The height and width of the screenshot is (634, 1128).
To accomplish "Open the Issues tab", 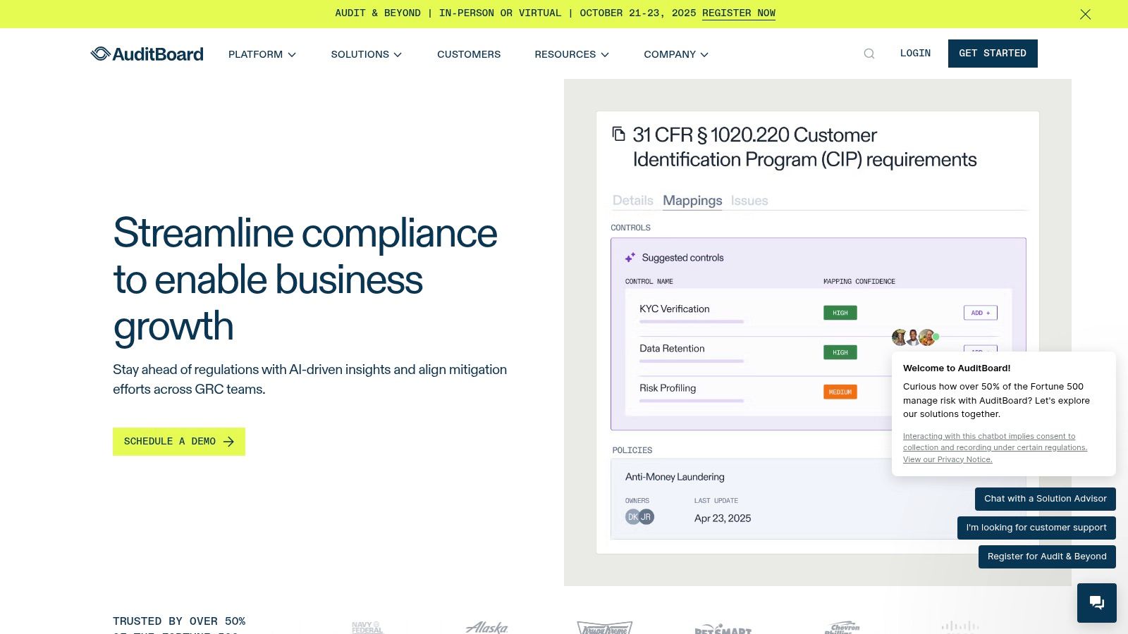I will [749, 201].
